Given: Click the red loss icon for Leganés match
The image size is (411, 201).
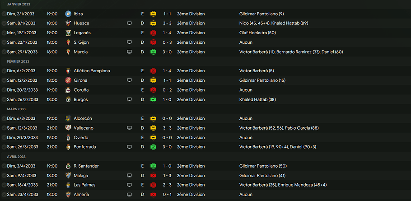Looking at the screenshot, I should point(153,33).
